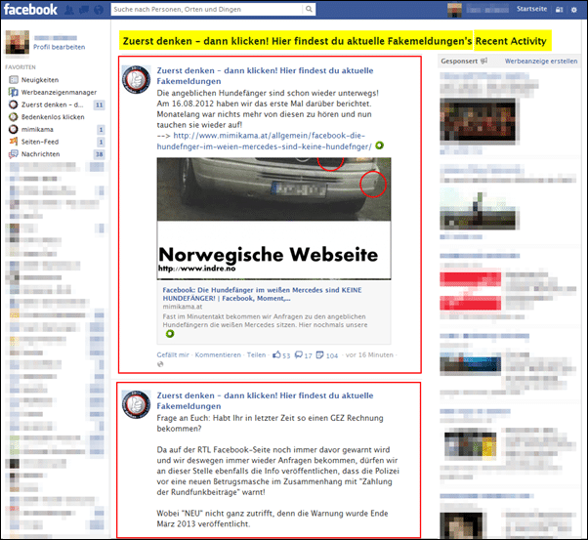Open Seiten-Feed in sidebar
The width and height of the screenshot is (588, 540).
[40, 142]
